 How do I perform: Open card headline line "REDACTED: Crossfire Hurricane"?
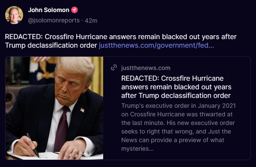[x=173, y=79]
